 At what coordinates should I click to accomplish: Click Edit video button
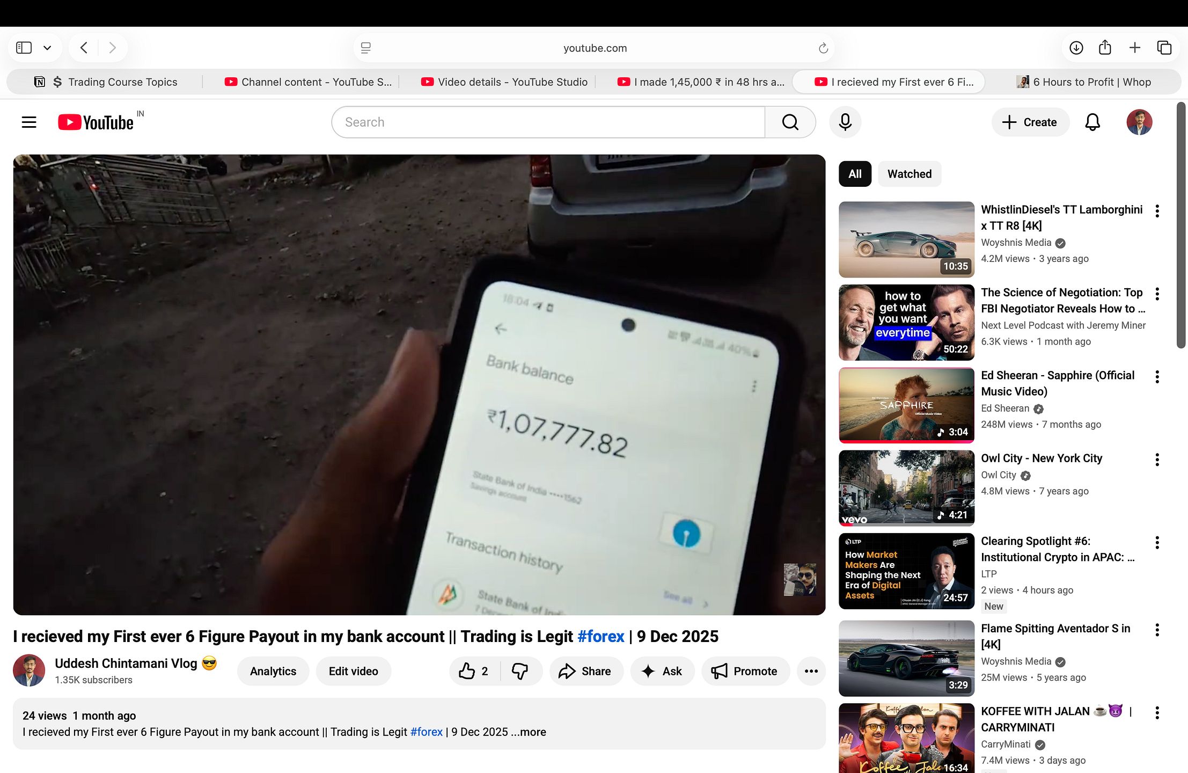(x=354, y=671)
